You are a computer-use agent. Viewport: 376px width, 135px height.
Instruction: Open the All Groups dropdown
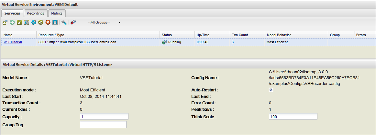coord(104,22)
